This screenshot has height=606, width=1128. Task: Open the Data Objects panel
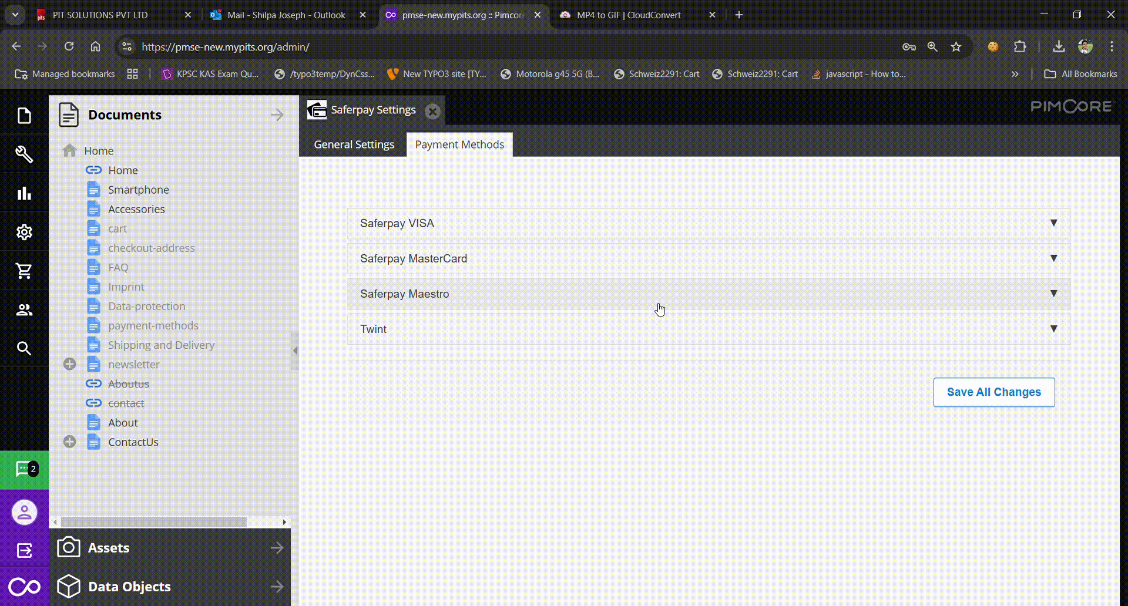(170, 587)
